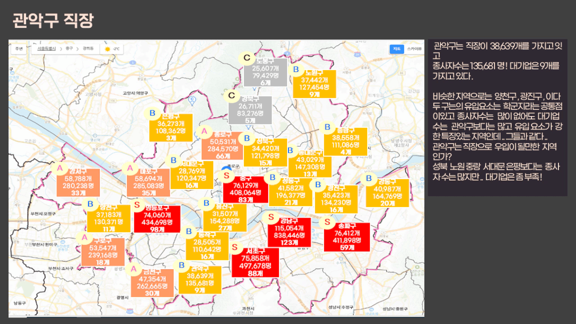Click the B grade circle beside 동작구

point(189,232)
